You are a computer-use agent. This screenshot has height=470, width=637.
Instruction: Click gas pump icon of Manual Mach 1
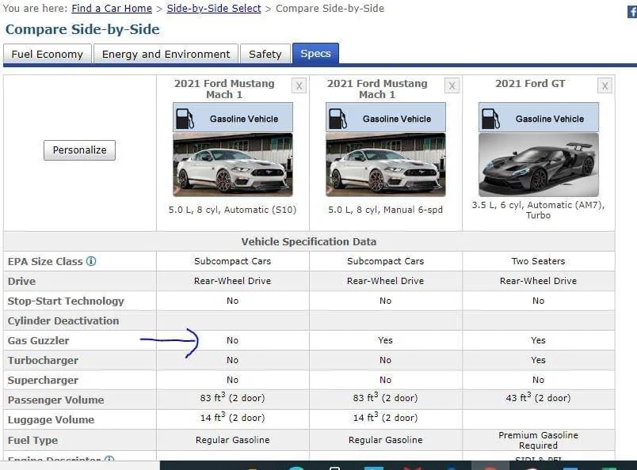pyautogui.click(x=338, y=119)
